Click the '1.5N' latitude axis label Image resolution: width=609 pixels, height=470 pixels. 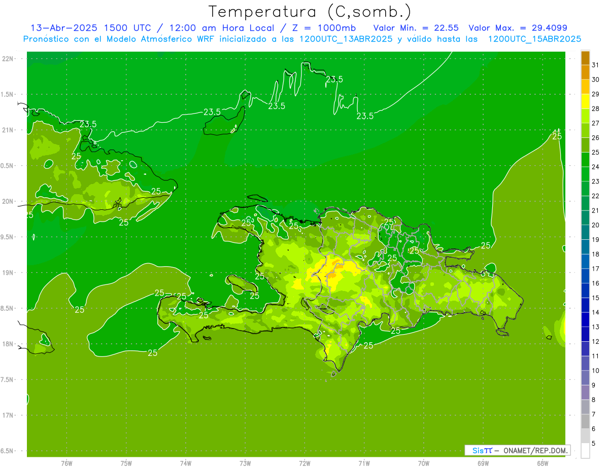7,94
